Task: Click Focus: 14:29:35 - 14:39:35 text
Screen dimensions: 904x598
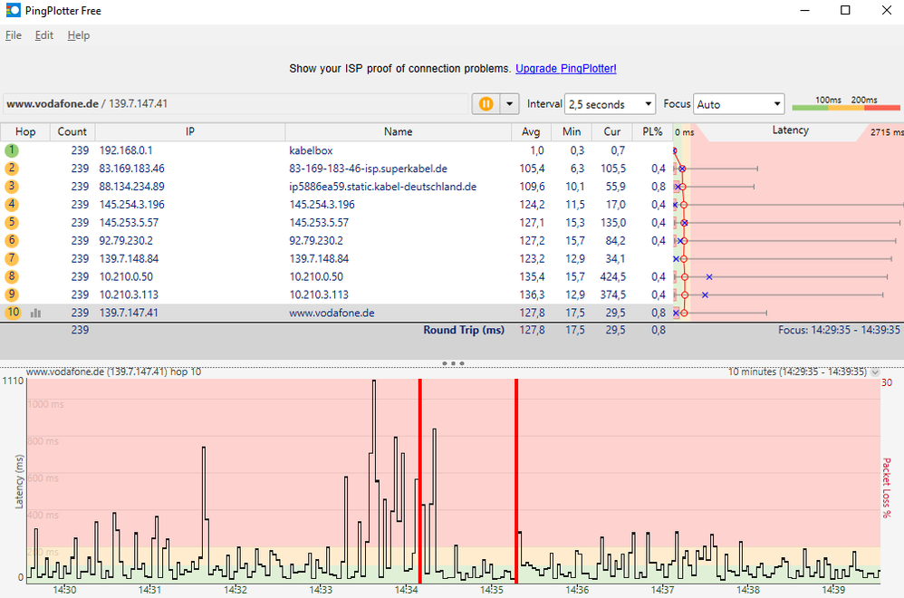Action: tap(839, 330)
